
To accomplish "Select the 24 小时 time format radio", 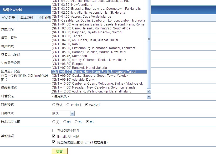I will 87,105.
